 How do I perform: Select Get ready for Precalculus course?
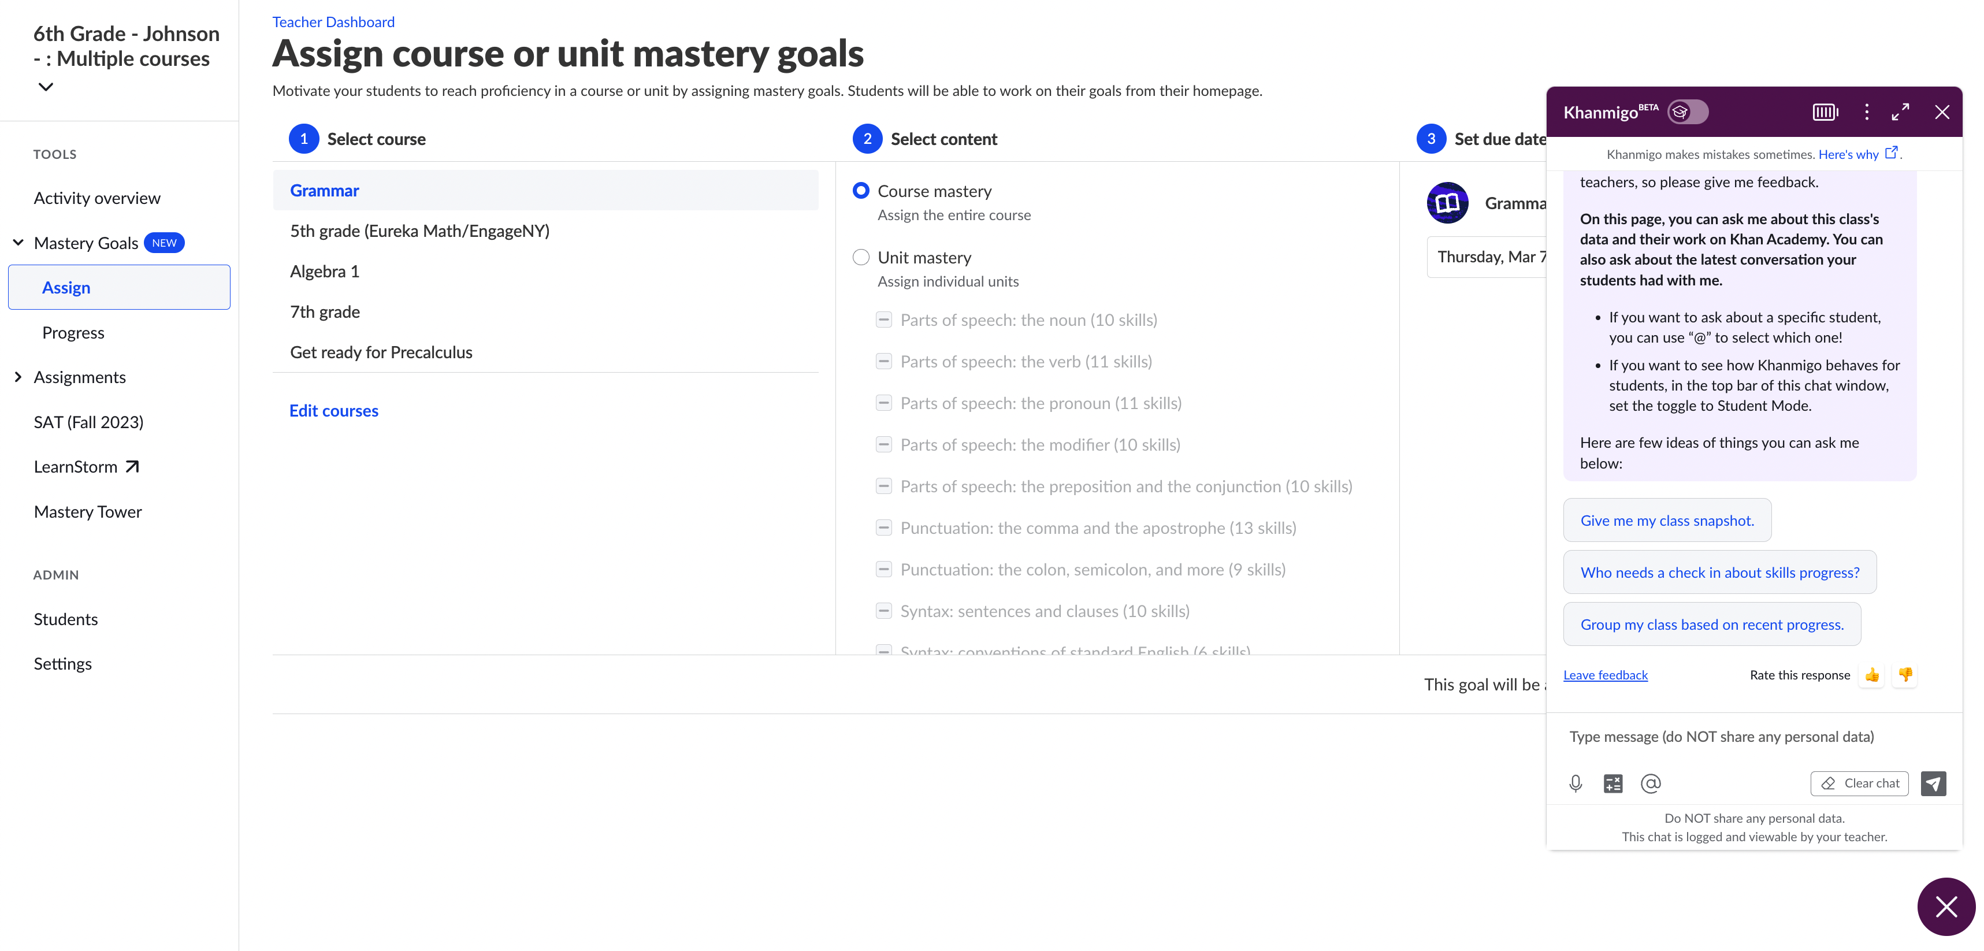(545, 352)
